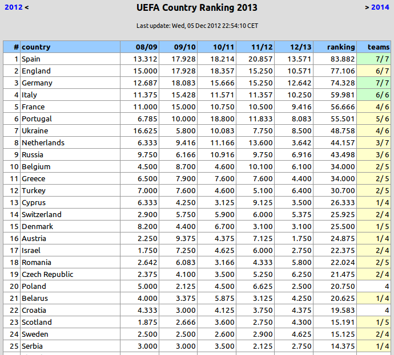Viewport: 394px width, 355px height.
Task: Click Serbia's ranking value 14.375
Action: coord(343,346)
